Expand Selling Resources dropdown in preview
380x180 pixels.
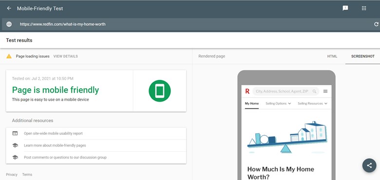pyautogui.click(x=313, y=103)
